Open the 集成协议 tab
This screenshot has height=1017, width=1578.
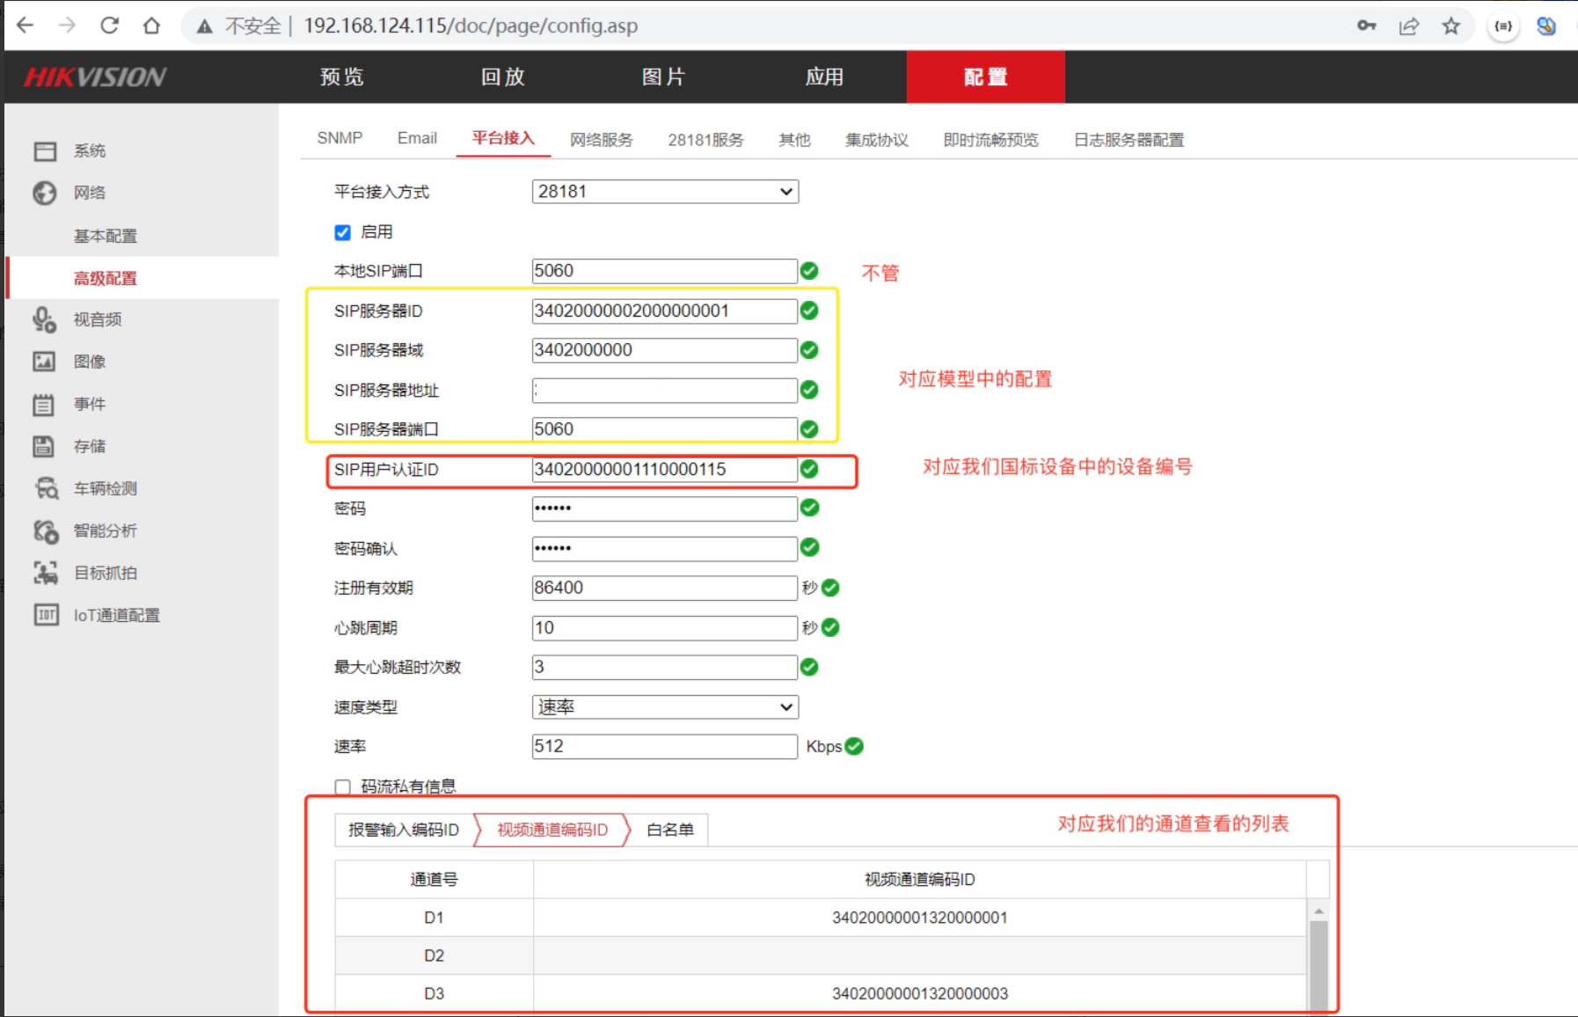pyautogui.click(x=877, y=140)
